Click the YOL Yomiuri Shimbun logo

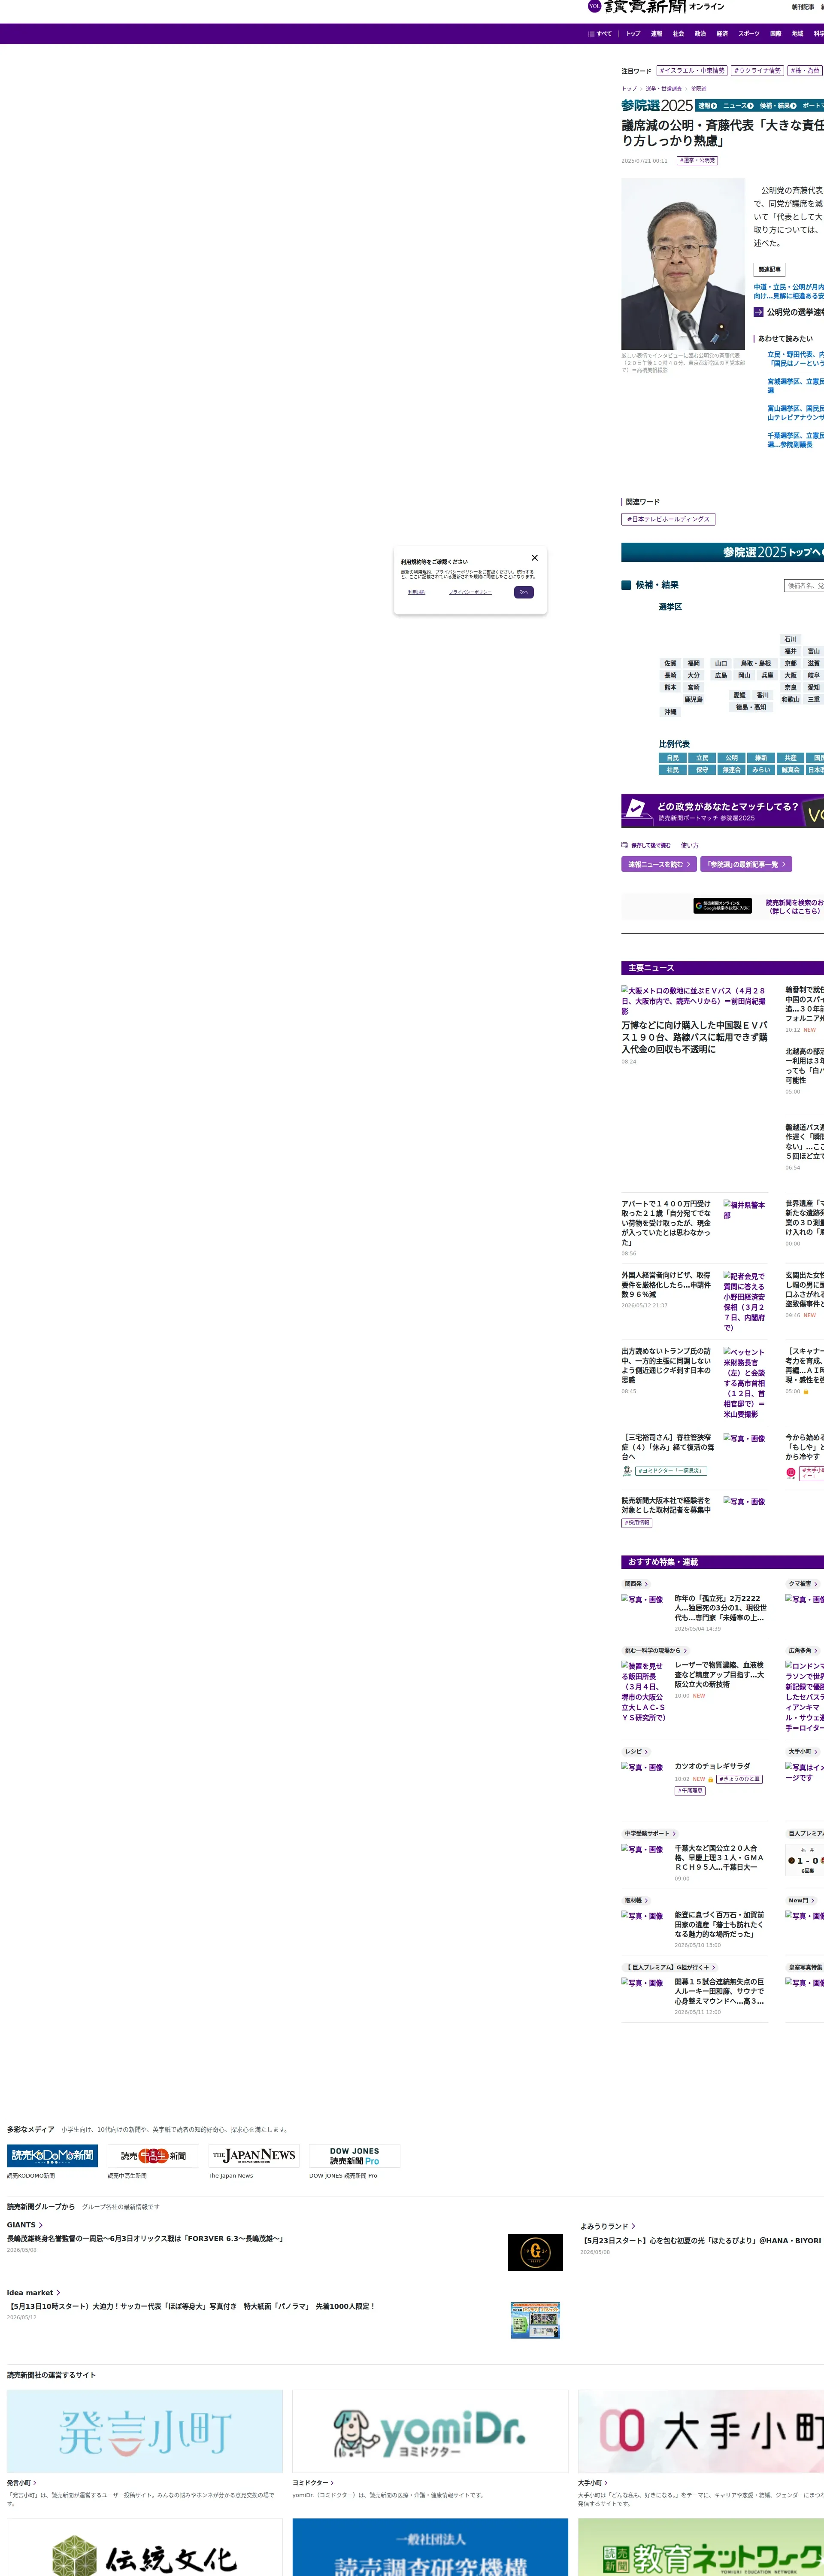point(656,7)
